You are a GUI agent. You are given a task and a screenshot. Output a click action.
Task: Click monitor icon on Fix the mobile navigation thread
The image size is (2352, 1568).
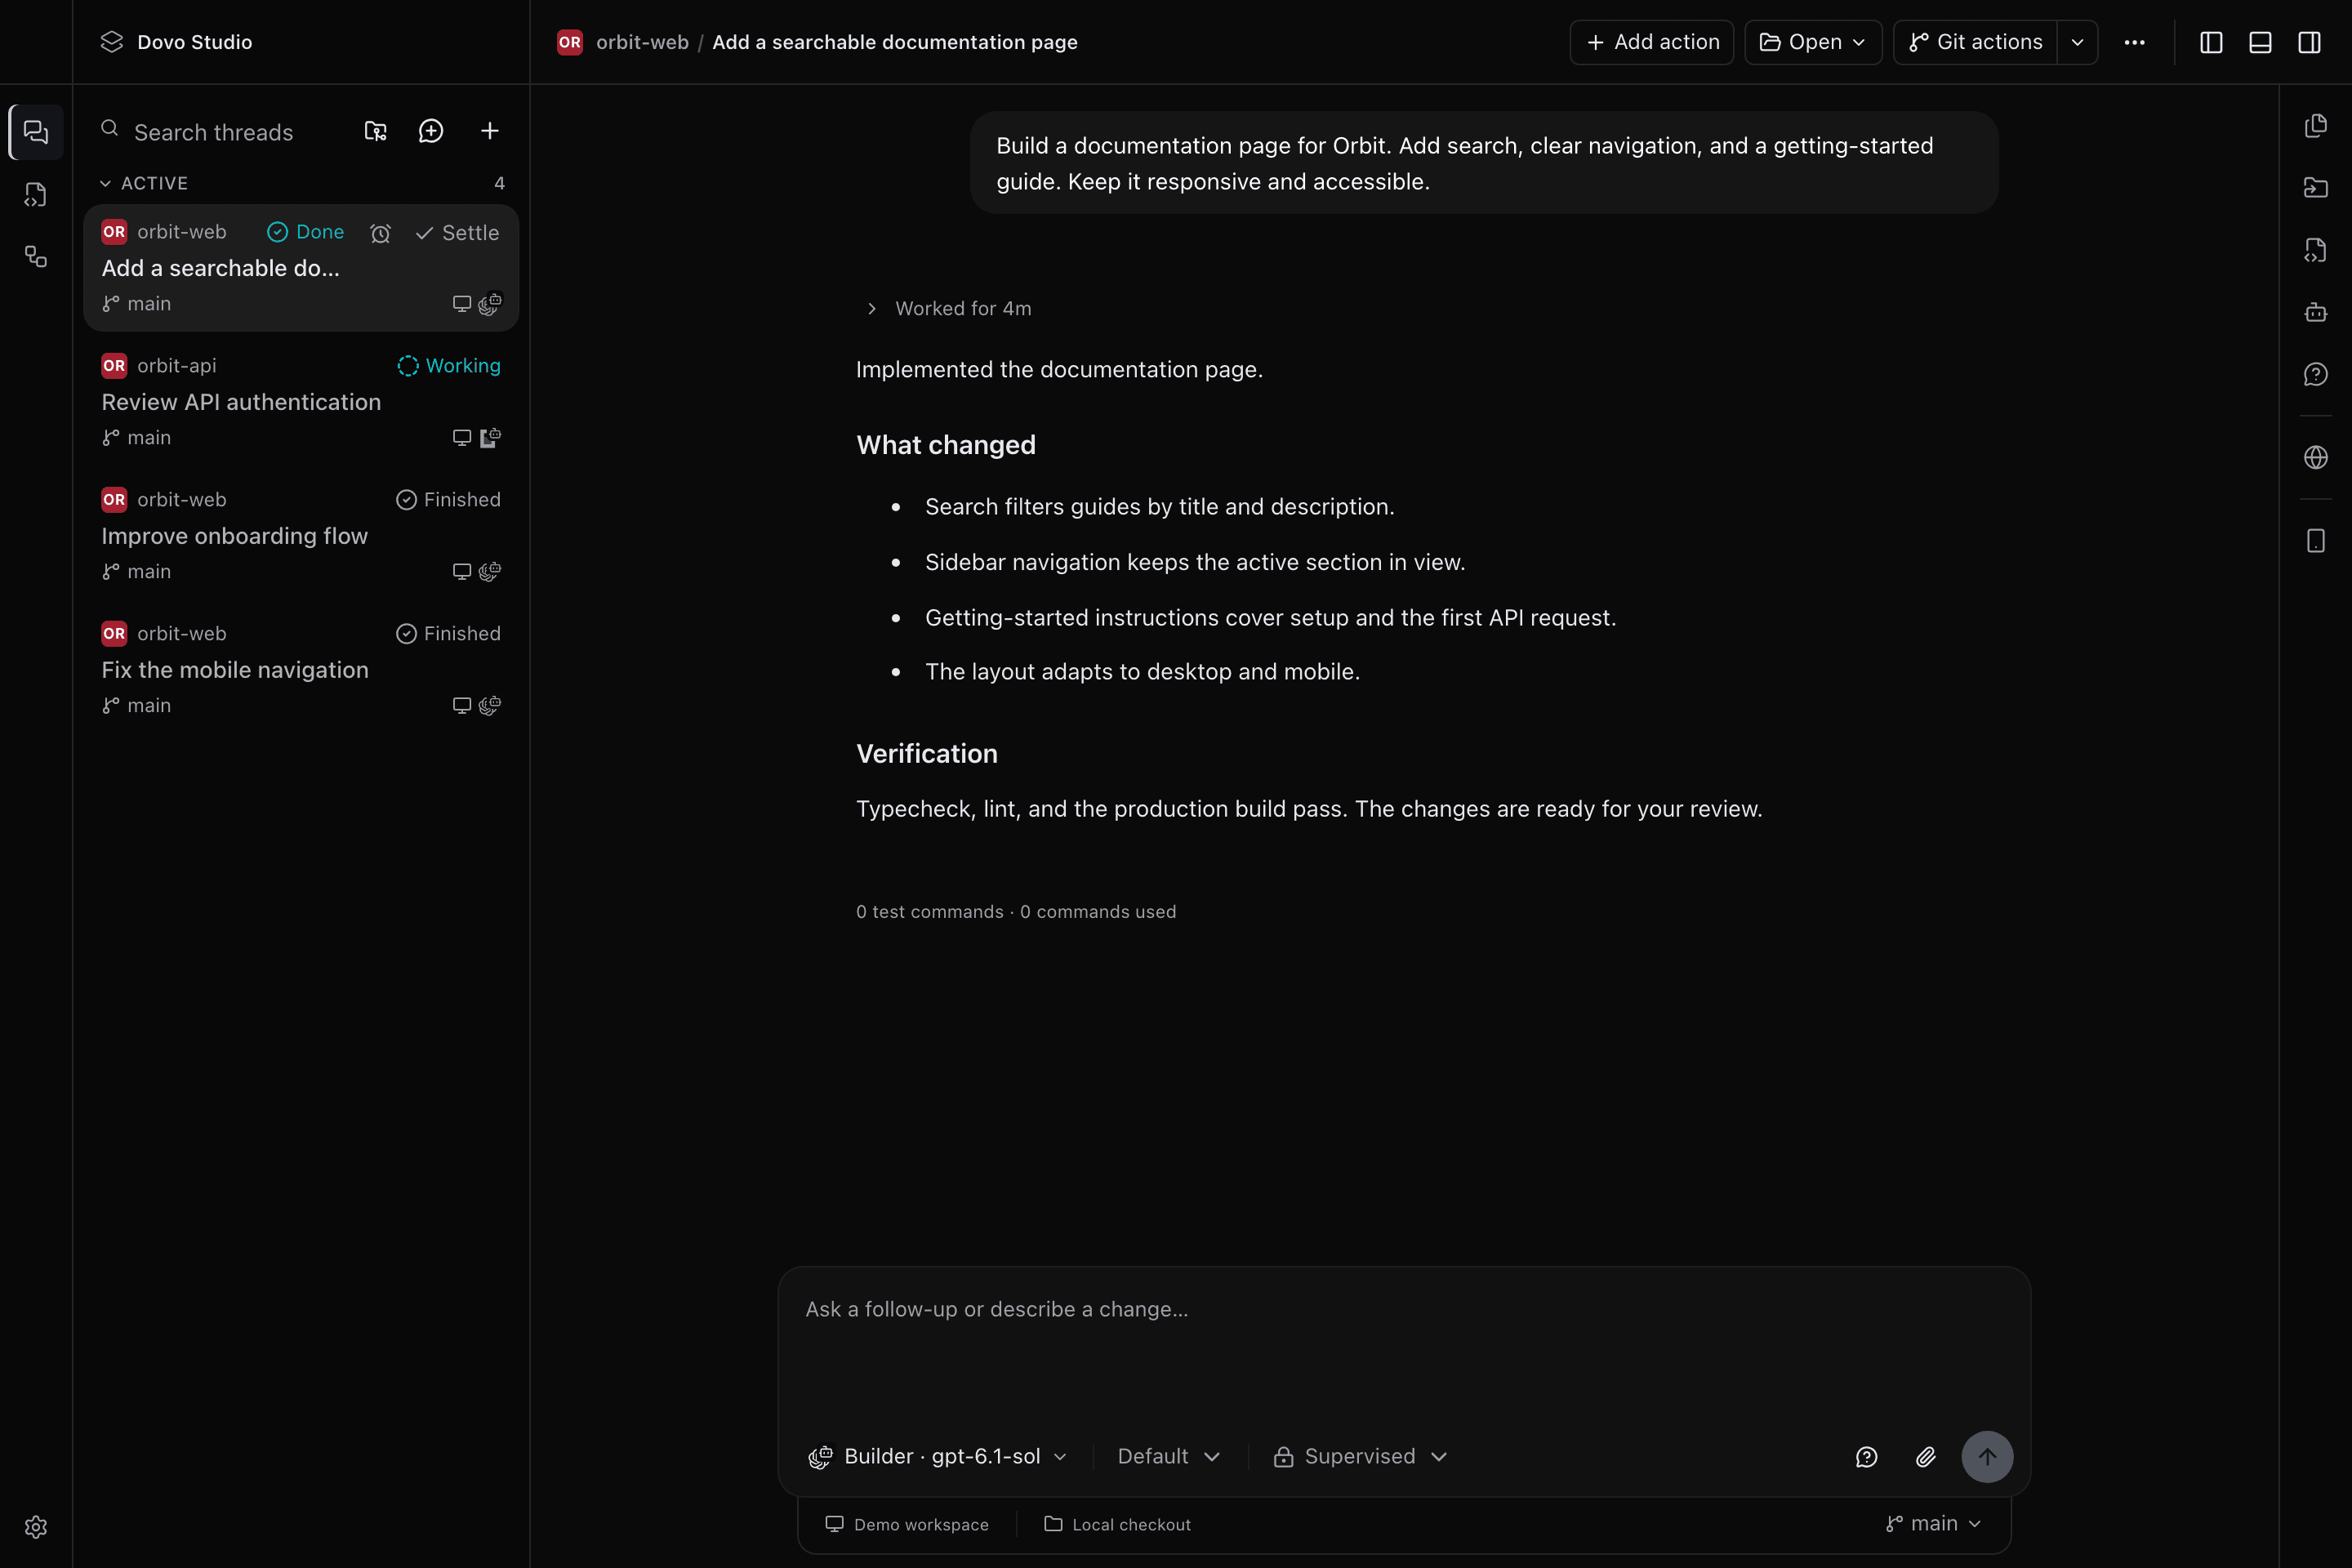[462, 706]
